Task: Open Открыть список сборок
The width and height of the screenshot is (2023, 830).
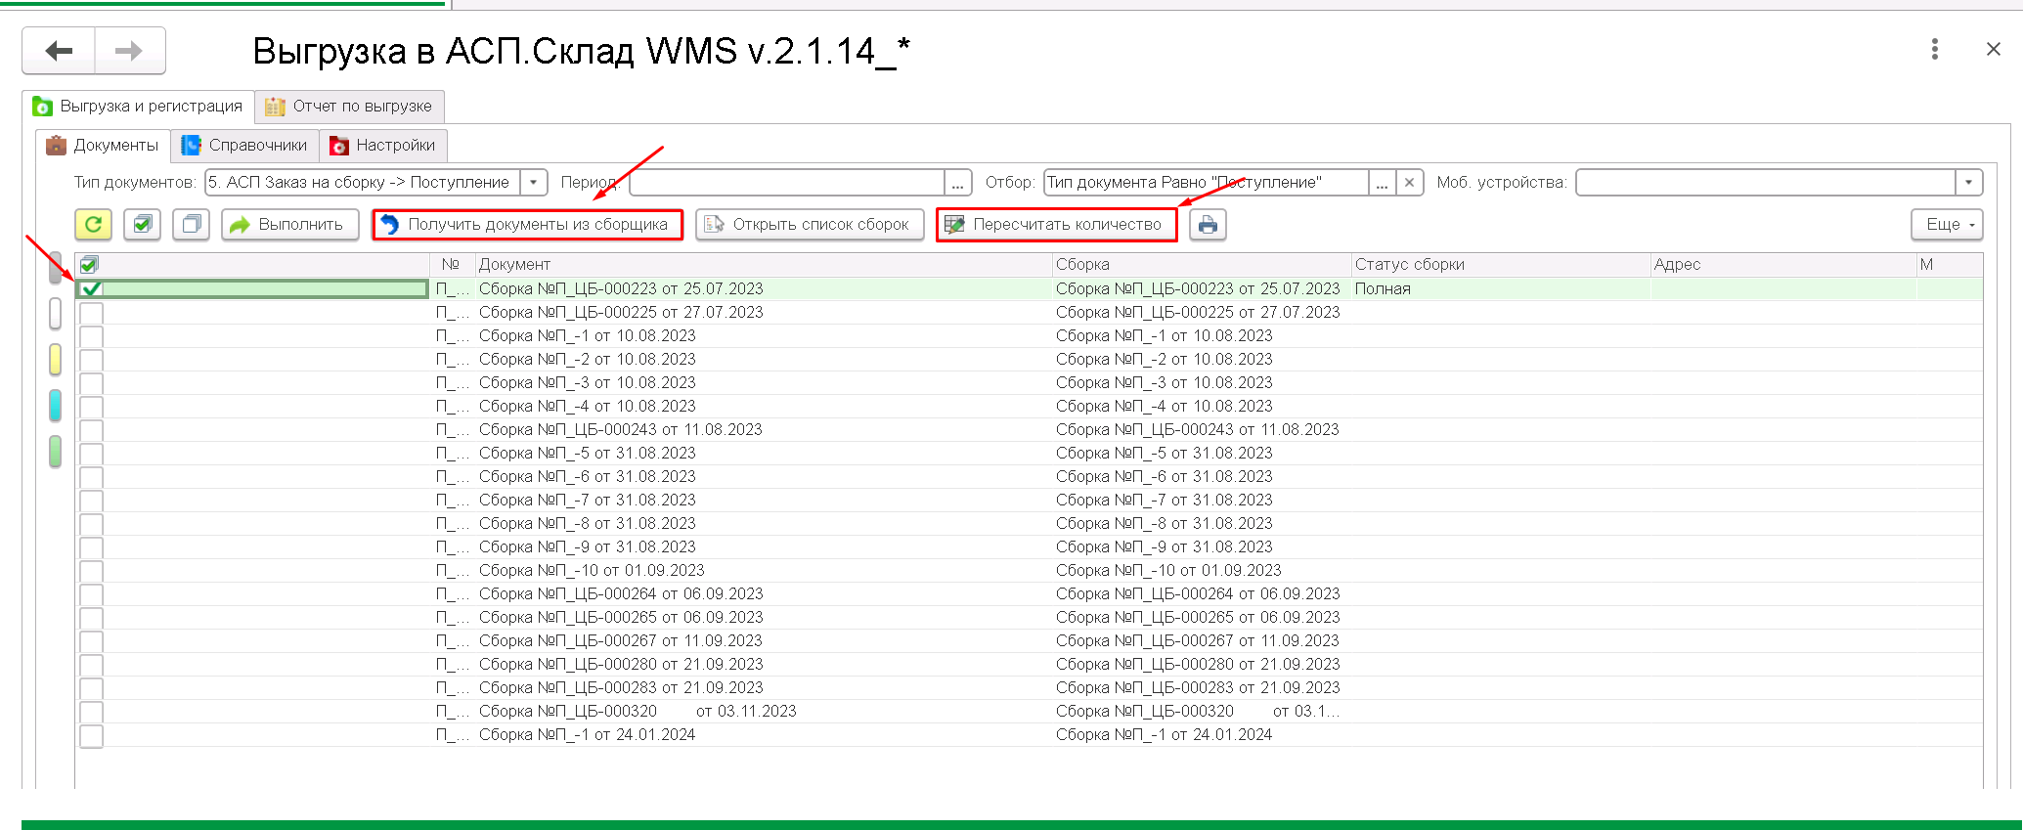Action: pos(810,225)
